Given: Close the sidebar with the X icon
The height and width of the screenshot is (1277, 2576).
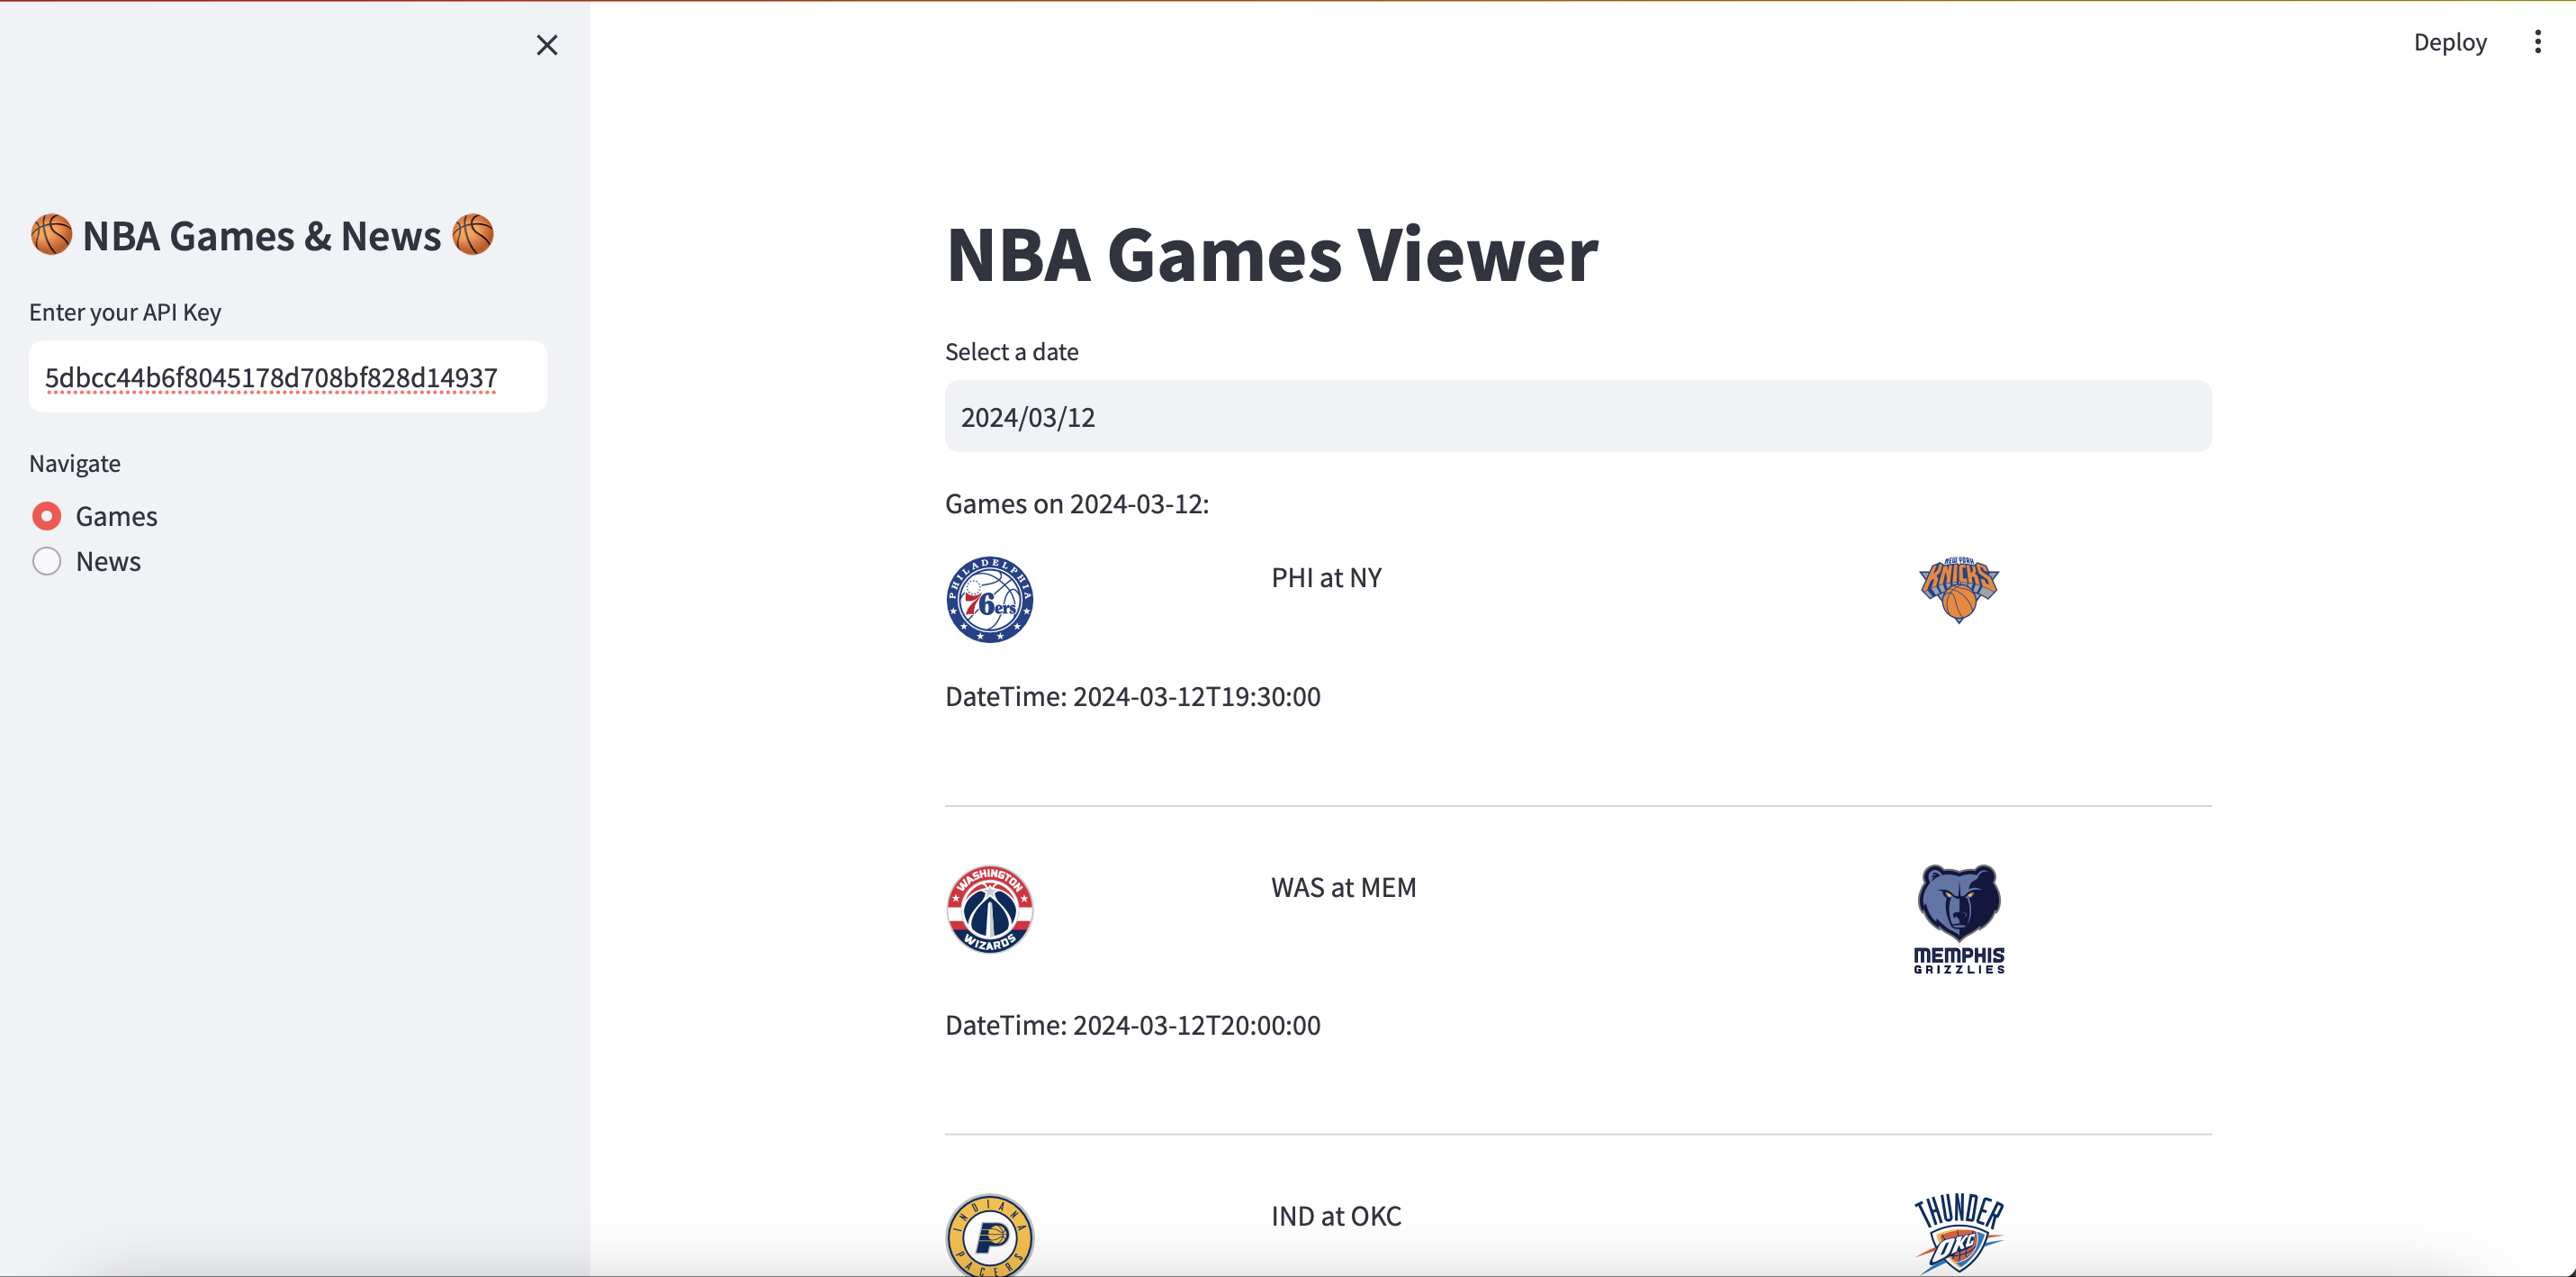Looking at the screenshot, I should point(546,45).
